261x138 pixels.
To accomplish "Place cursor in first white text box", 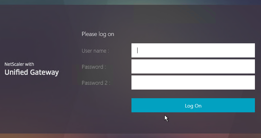I will pyautogui.click(x=193, y=50).
